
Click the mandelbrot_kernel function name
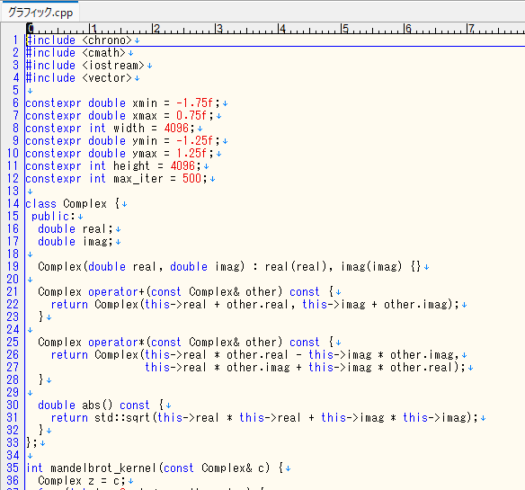pyautogui.click(x=103, y=468)
